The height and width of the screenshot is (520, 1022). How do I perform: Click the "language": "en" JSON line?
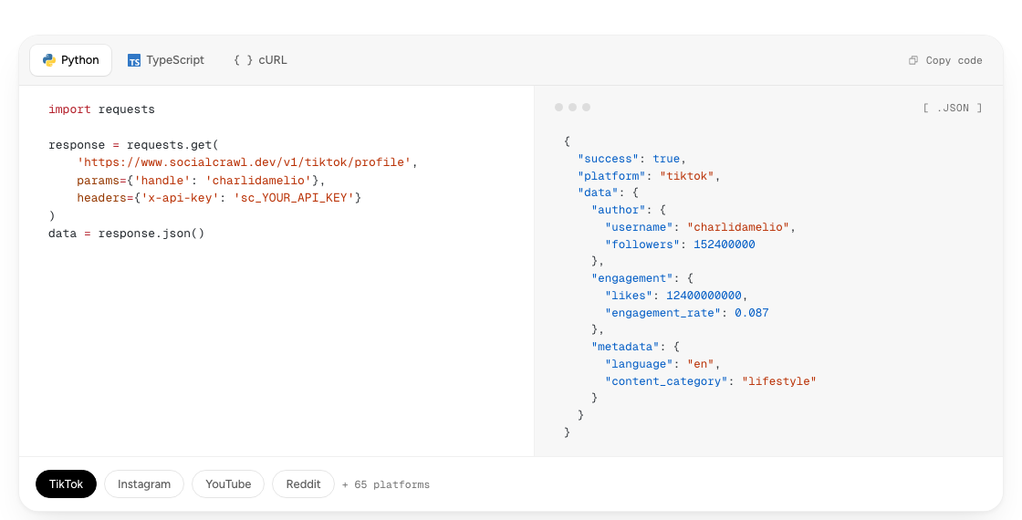[x=662, y=364]
